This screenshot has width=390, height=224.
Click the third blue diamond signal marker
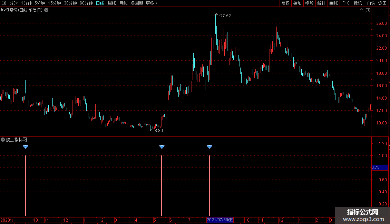click(x=209, y=146)
